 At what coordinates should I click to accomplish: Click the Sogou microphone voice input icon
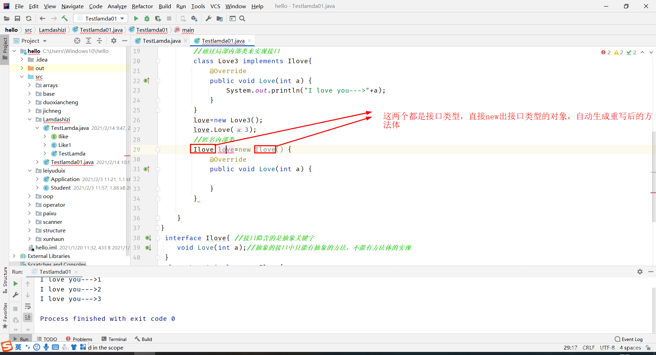click(x=46, y=347)
